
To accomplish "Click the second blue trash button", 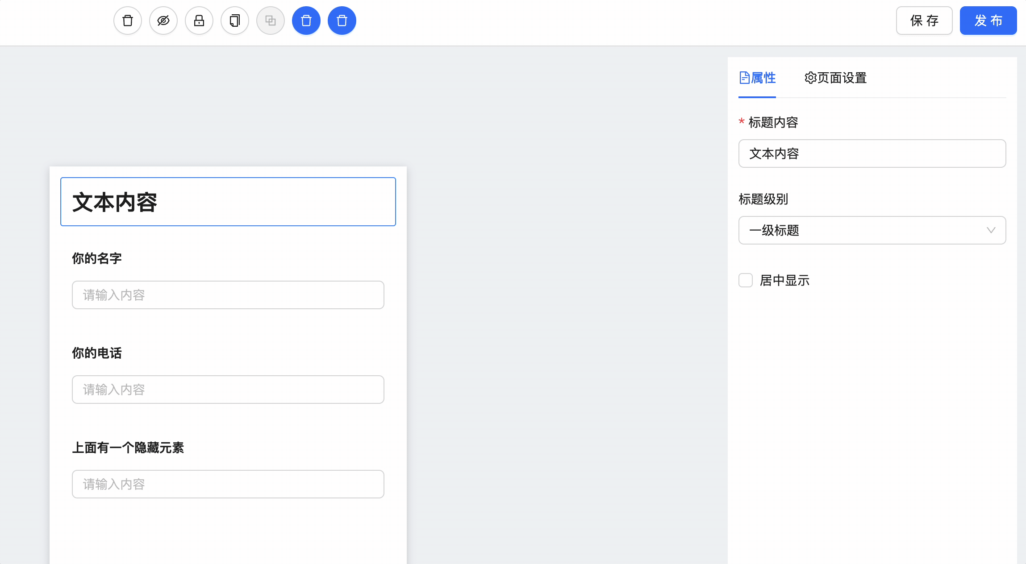I will pos(342,21).
